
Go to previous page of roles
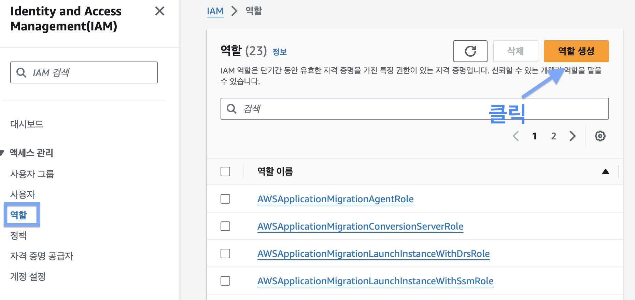[x=516, y=136]
